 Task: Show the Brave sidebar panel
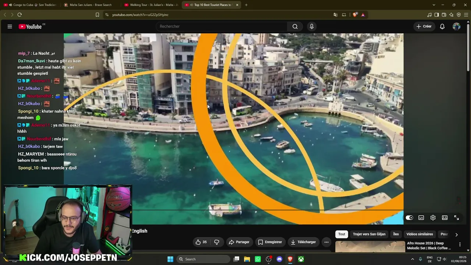point(436,15)
